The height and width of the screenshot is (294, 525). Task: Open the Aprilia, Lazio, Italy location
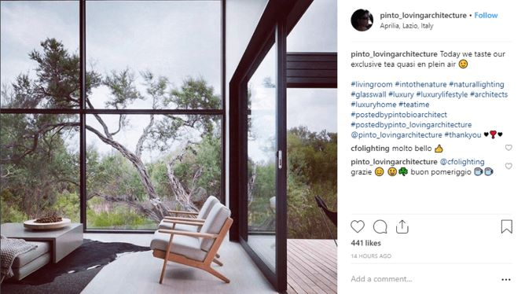click(406, 26)
